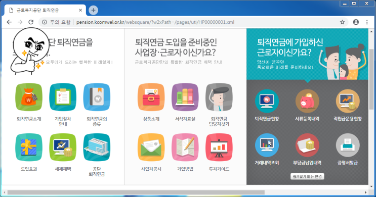376x197 pixels.
Task: Click the scroll-right arrow of horizontal scrollbar
Action: [x=366, y=192]
